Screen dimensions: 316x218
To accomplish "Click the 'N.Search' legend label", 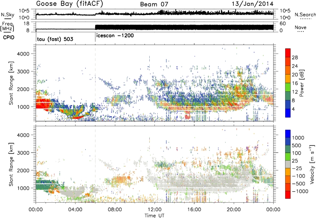I will pos(305,15).
